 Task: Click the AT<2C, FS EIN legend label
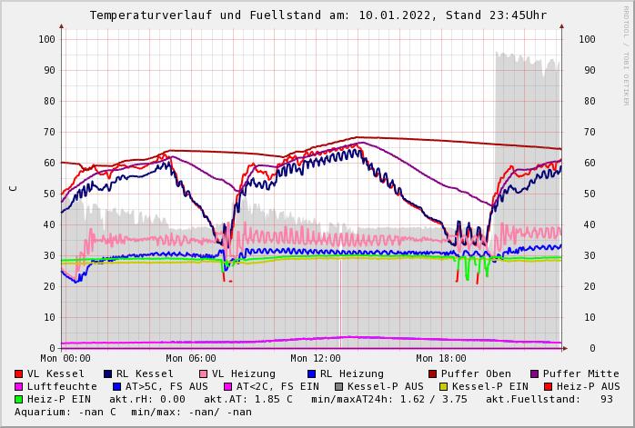tap(277, 386)
